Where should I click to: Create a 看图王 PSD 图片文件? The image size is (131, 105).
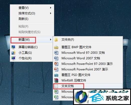point(88,75)
